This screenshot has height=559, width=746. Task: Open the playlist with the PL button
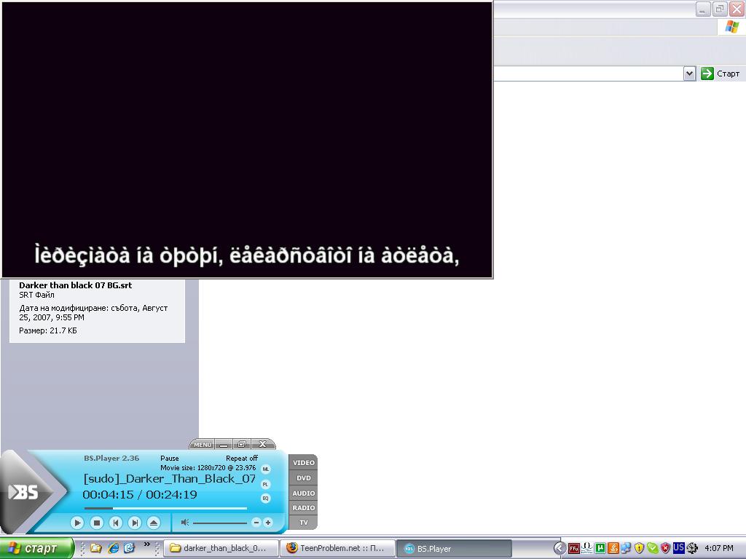265,484
